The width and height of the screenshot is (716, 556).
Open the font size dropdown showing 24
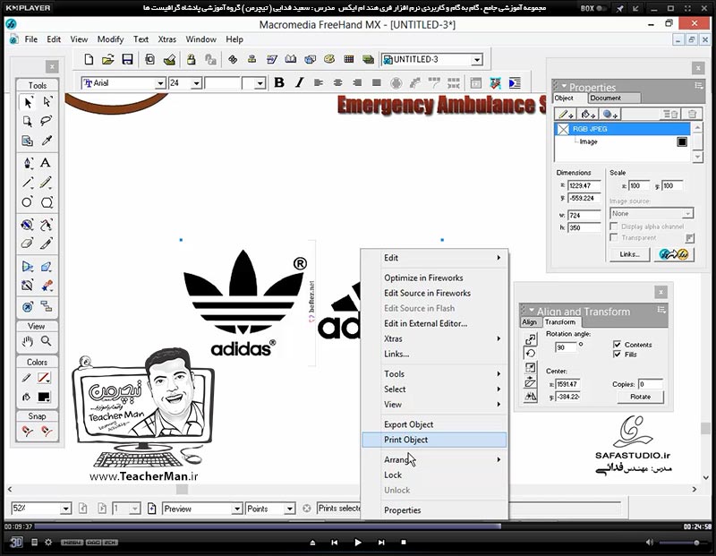click(x=196, y=83)
